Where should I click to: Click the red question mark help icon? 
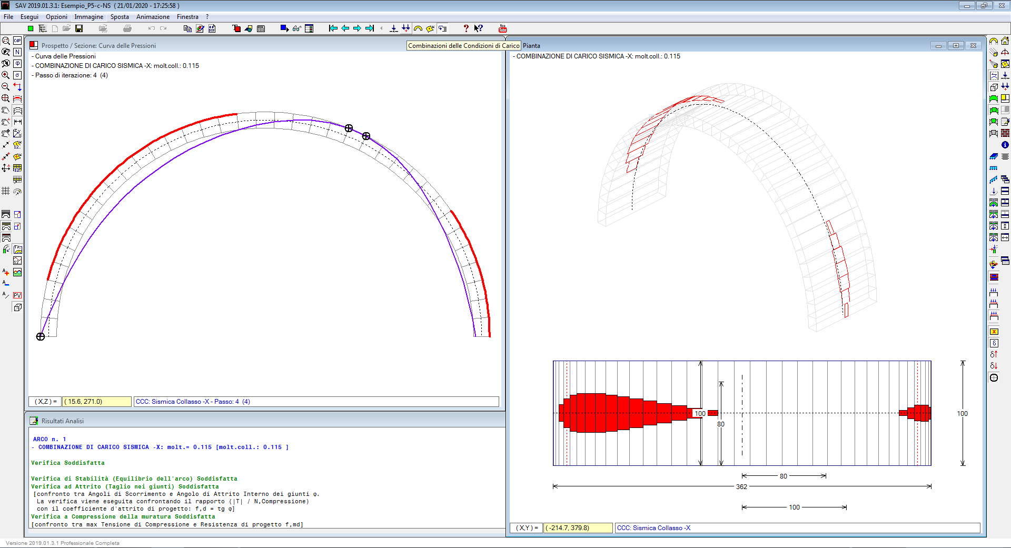point(465,28)
